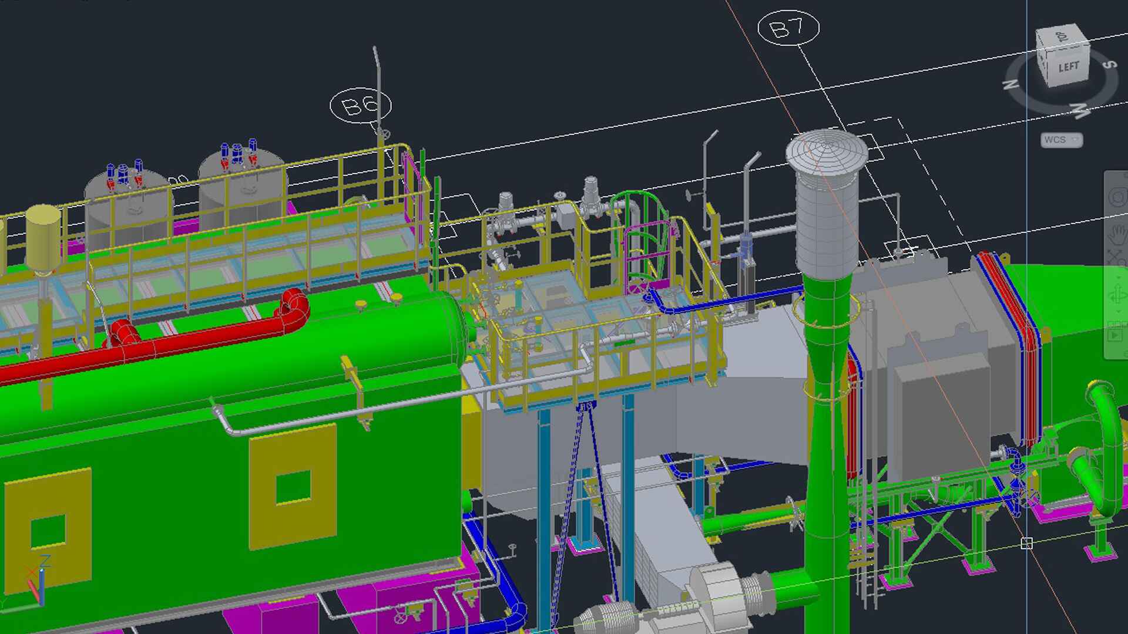
Task: Click the LEFT face of the ViewCube
Action: tap(1067, 66)
